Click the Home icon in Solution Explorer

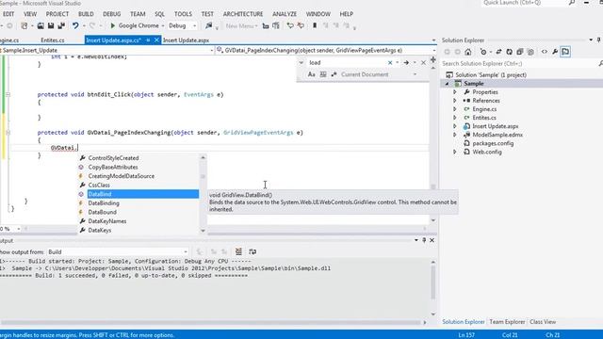coord(468,52)
